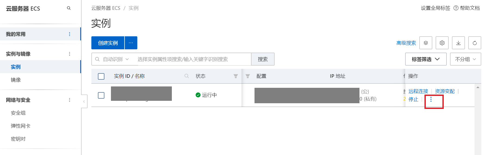
Task: Open the 不分组 grouping dropdown
Action: 466,59
